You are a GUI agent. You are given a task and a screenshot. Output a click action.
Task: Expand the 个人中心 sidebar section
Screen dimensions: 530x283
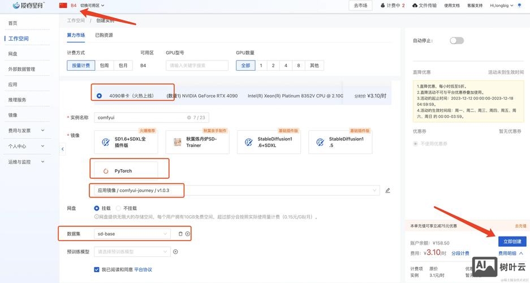(27, 146)
